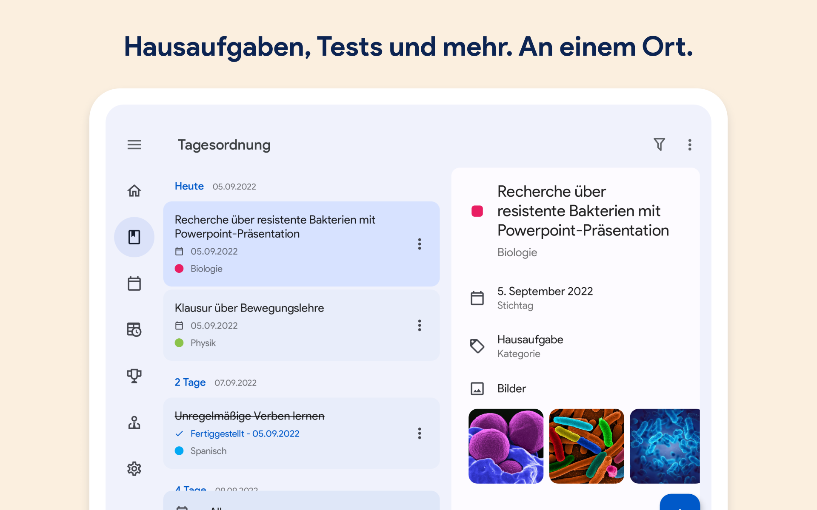Screen dimensions: 817x510
Task: Open options for Klausur über Bewegungslehre
Action: tap(420, 326)
